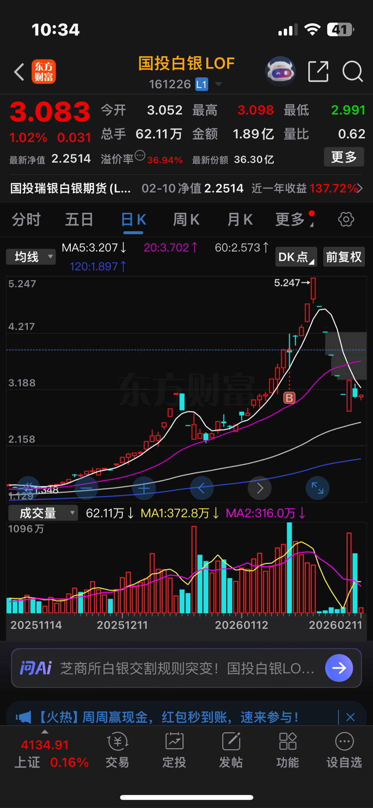Screen dimensions: 373x808
Task: Open the DK点 dropdown
Action: point(296,257)
